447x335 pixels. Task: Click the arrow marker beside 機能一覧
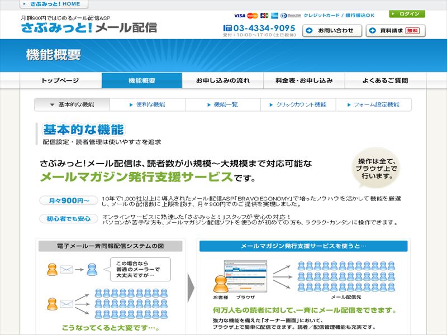pyautogui.click(x=209, y=105)
